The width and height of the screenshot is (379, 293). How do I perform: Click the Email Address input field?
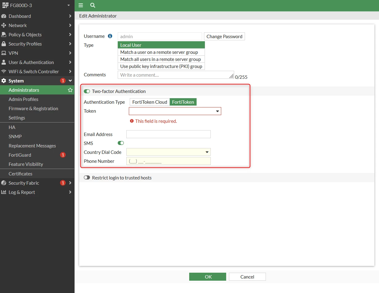pos(169,134)
